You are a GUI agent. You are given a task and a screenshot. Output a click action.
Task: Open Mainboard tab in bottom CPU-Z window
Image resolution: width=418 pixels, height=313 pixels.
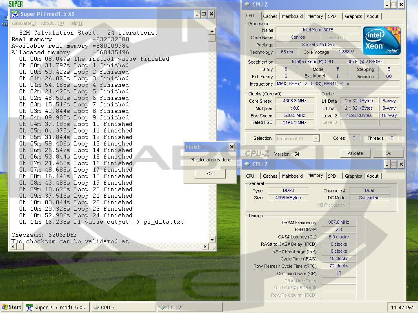pyautogui.click(x=292, y=176)
